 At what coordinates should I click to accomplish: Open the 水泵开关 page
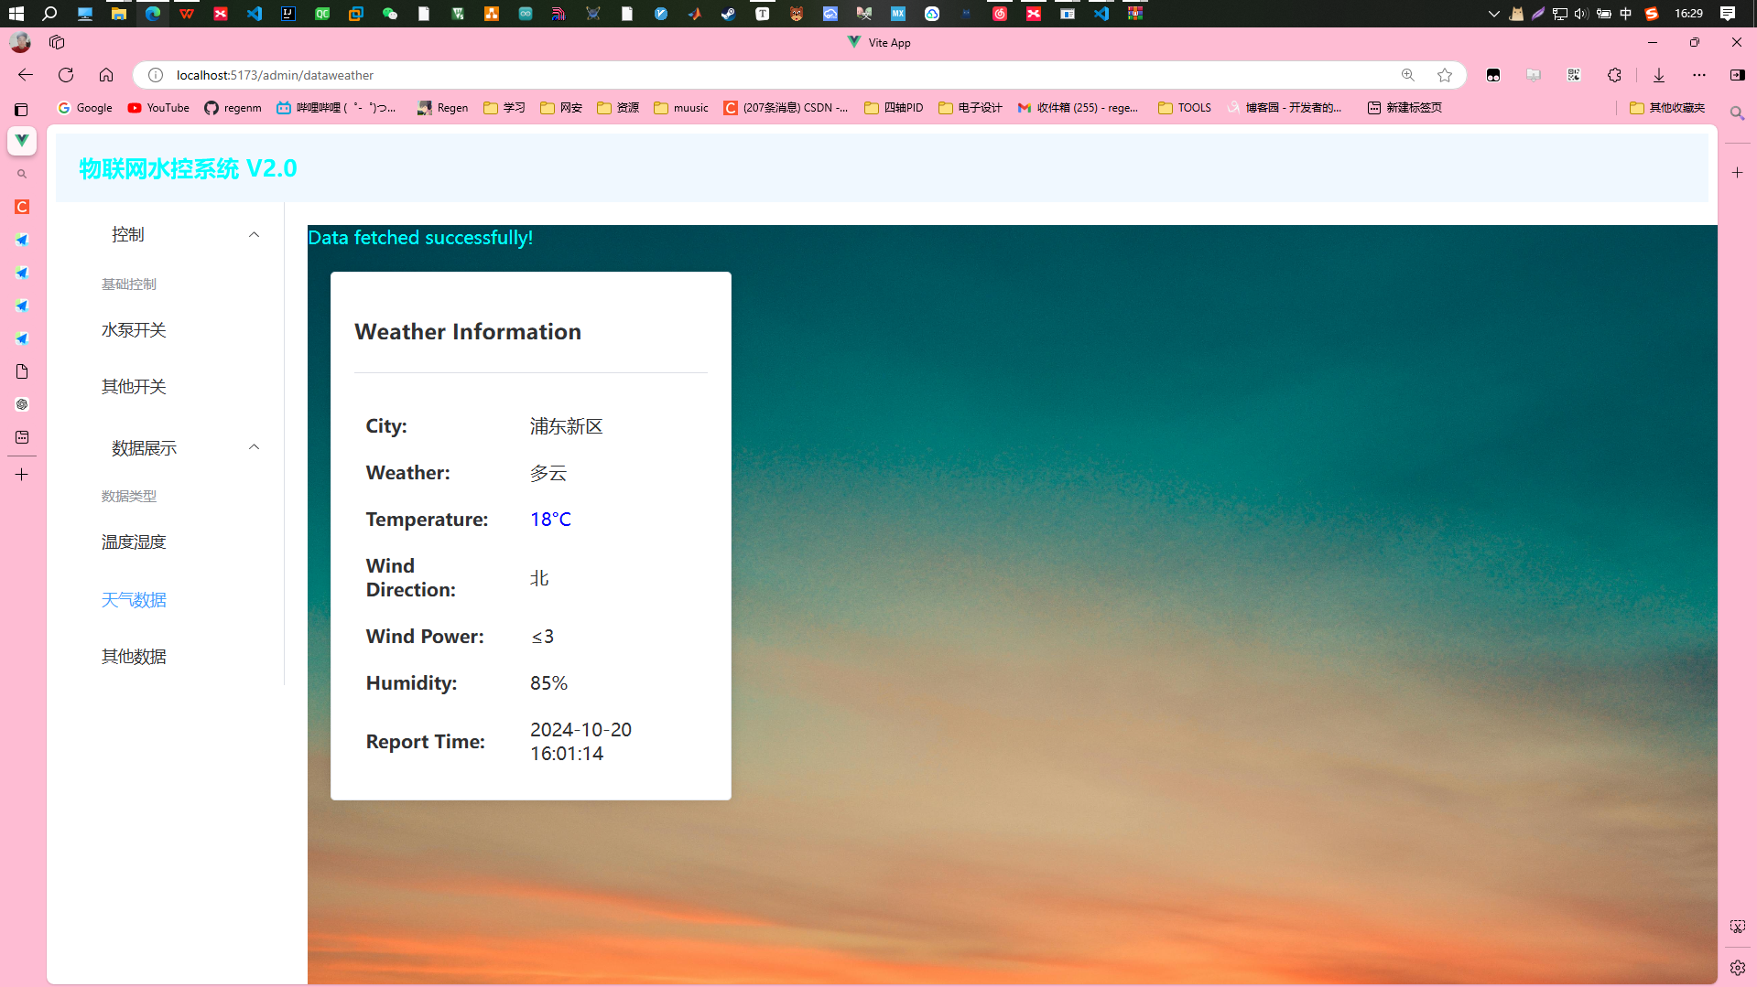point(134,330)
